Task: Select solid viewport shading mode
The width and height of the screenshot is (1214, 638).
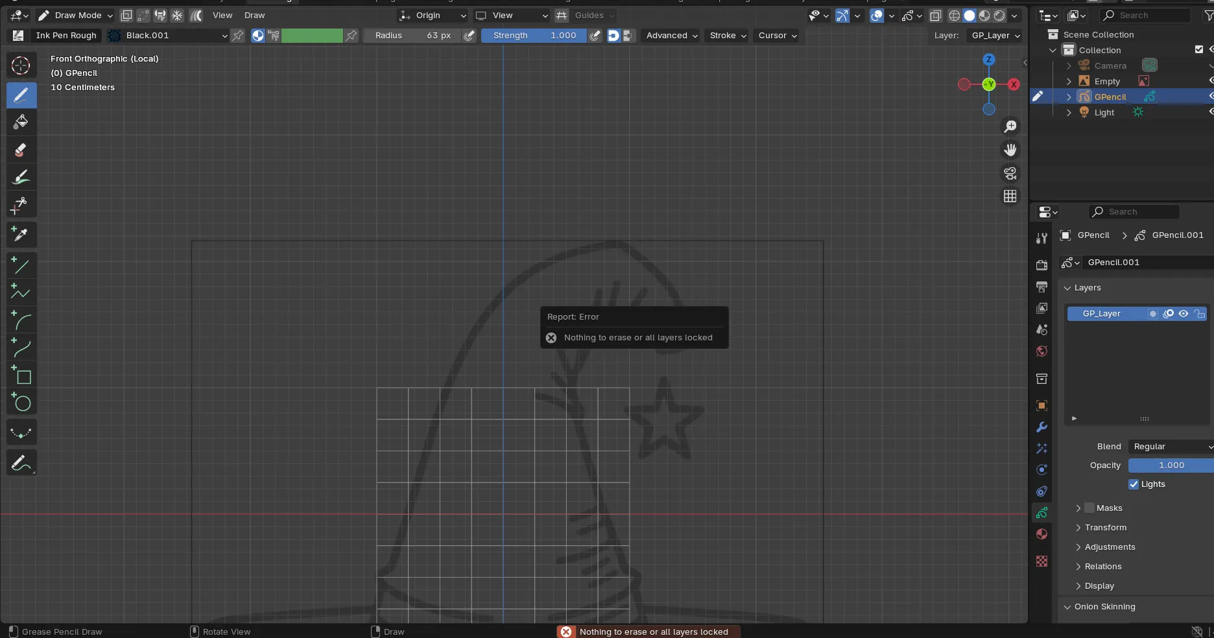Action: tap(970, 16)
